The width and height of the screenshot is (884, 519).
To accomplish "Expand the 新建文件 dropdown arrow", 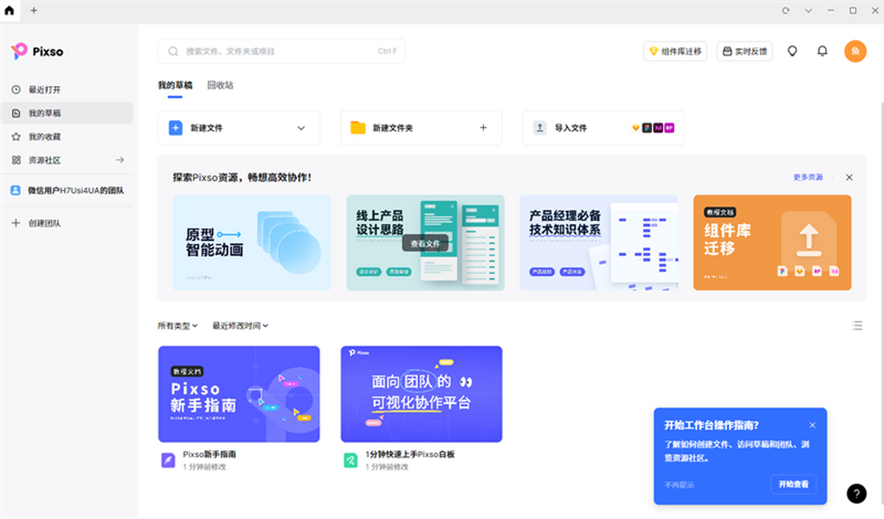I will pos(301,127).
